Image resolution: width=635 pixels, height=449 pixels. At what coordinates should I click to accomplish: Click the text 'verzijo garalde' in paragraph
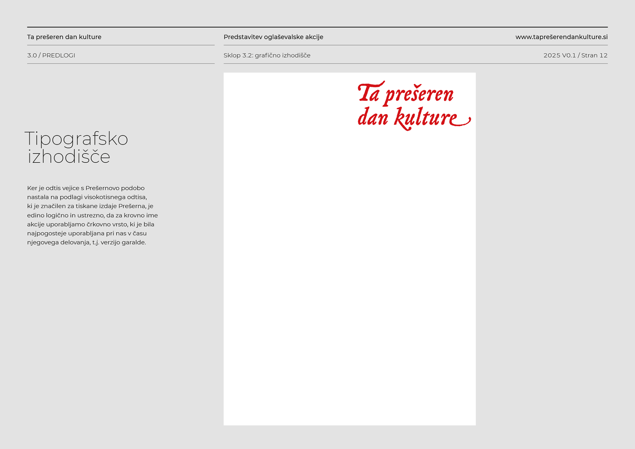(123, 242)
